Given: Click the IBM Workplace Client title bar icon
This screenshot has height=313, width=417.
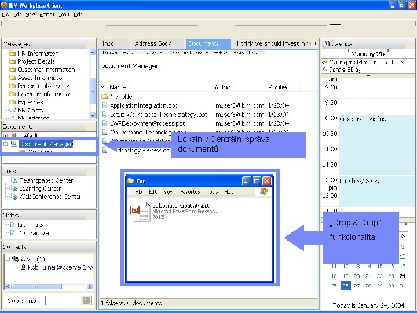Looking at the screenshot, I should click(x=4, y=5).
